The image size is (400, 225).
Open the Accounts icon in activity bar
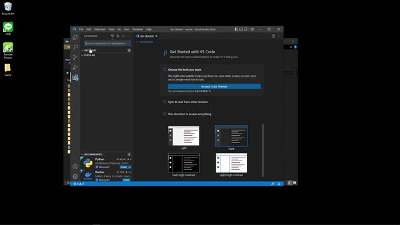click(x=75, y=167)
